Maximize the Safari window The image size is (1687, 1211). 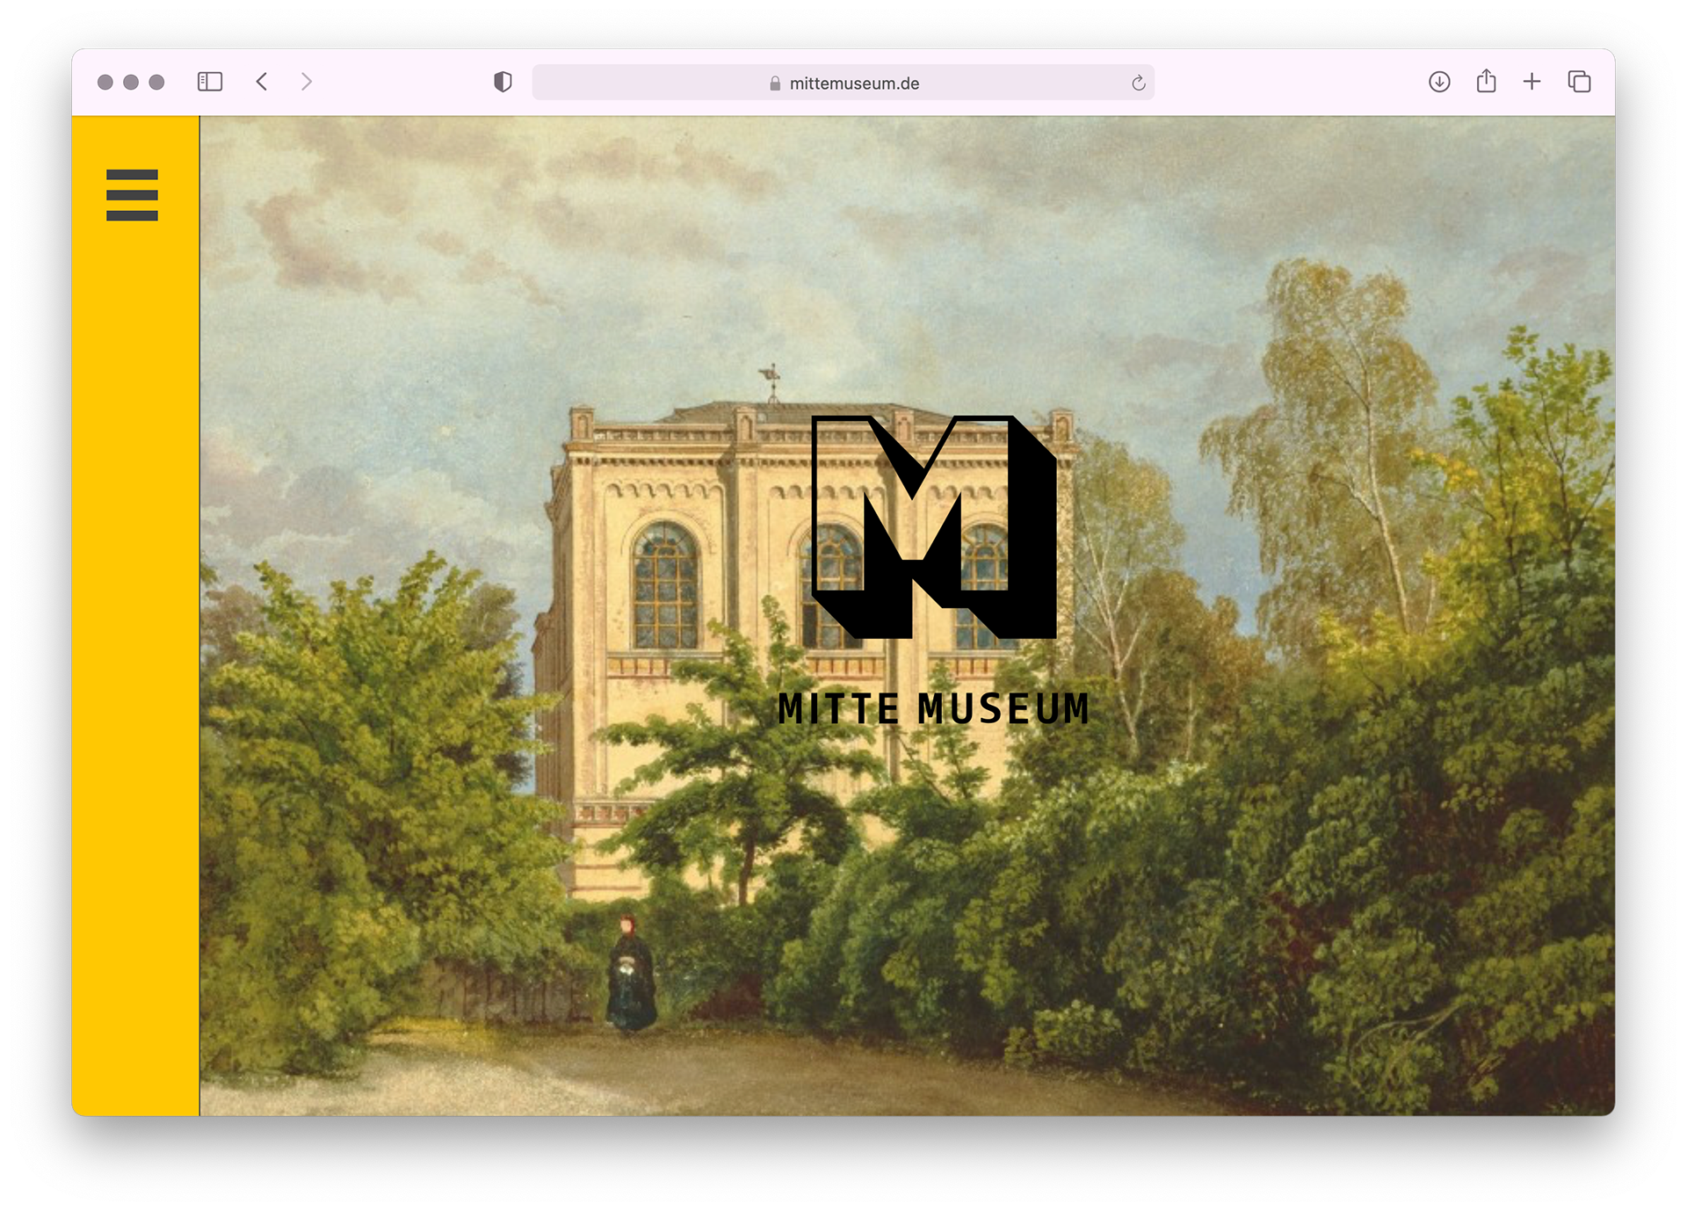click(x=156, y=82)
